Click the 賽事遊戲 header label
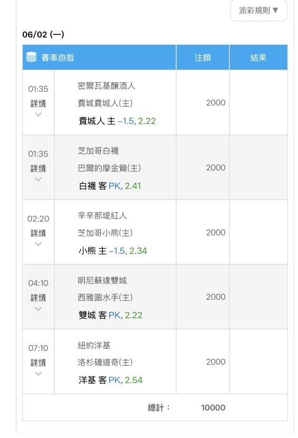298x438 pixels. coord(58,58)
